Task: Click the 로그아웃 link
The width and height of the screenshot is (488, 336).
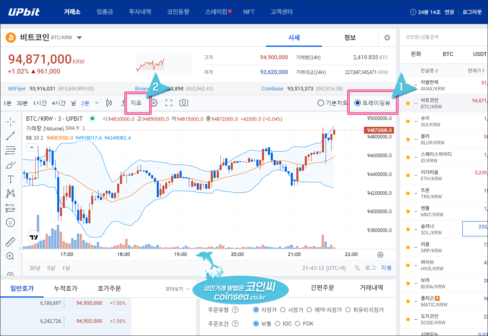Action: pos(472,12)
